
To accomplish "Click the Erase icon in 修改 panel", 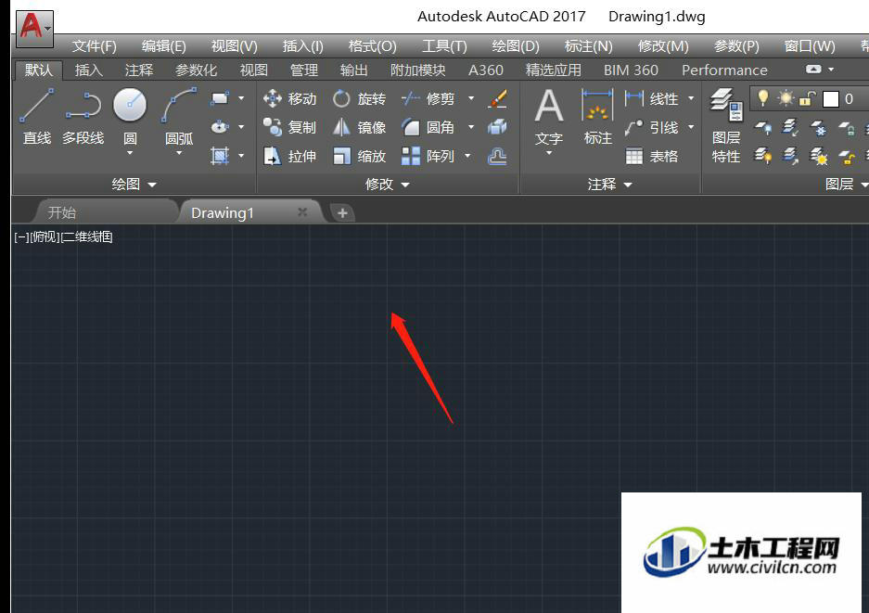I will coord(497,98).
